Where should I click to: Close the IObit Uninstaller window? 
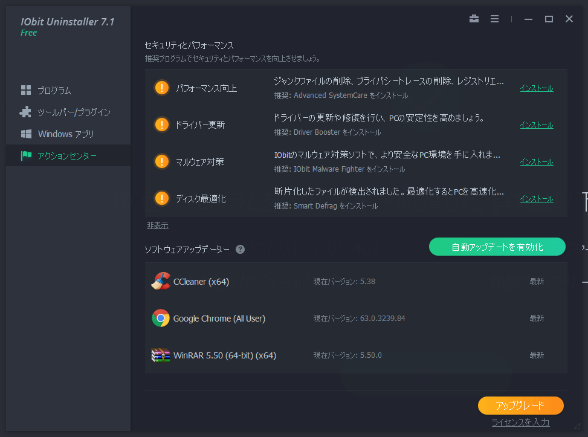(x=569, y=19)
